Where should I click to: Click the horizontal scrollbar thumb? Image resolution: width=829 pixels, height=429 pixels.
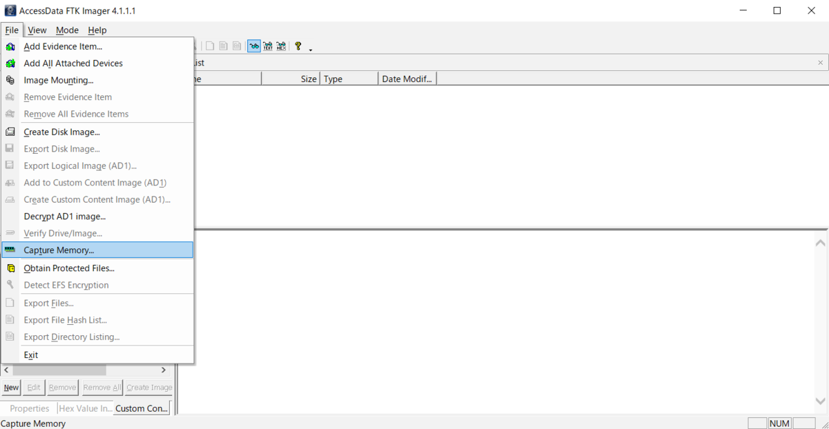tap(59, 370)
